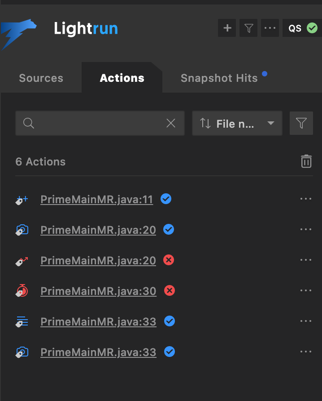Select the Actions tab
The image size is (322, 401).
tap(122, 78)
